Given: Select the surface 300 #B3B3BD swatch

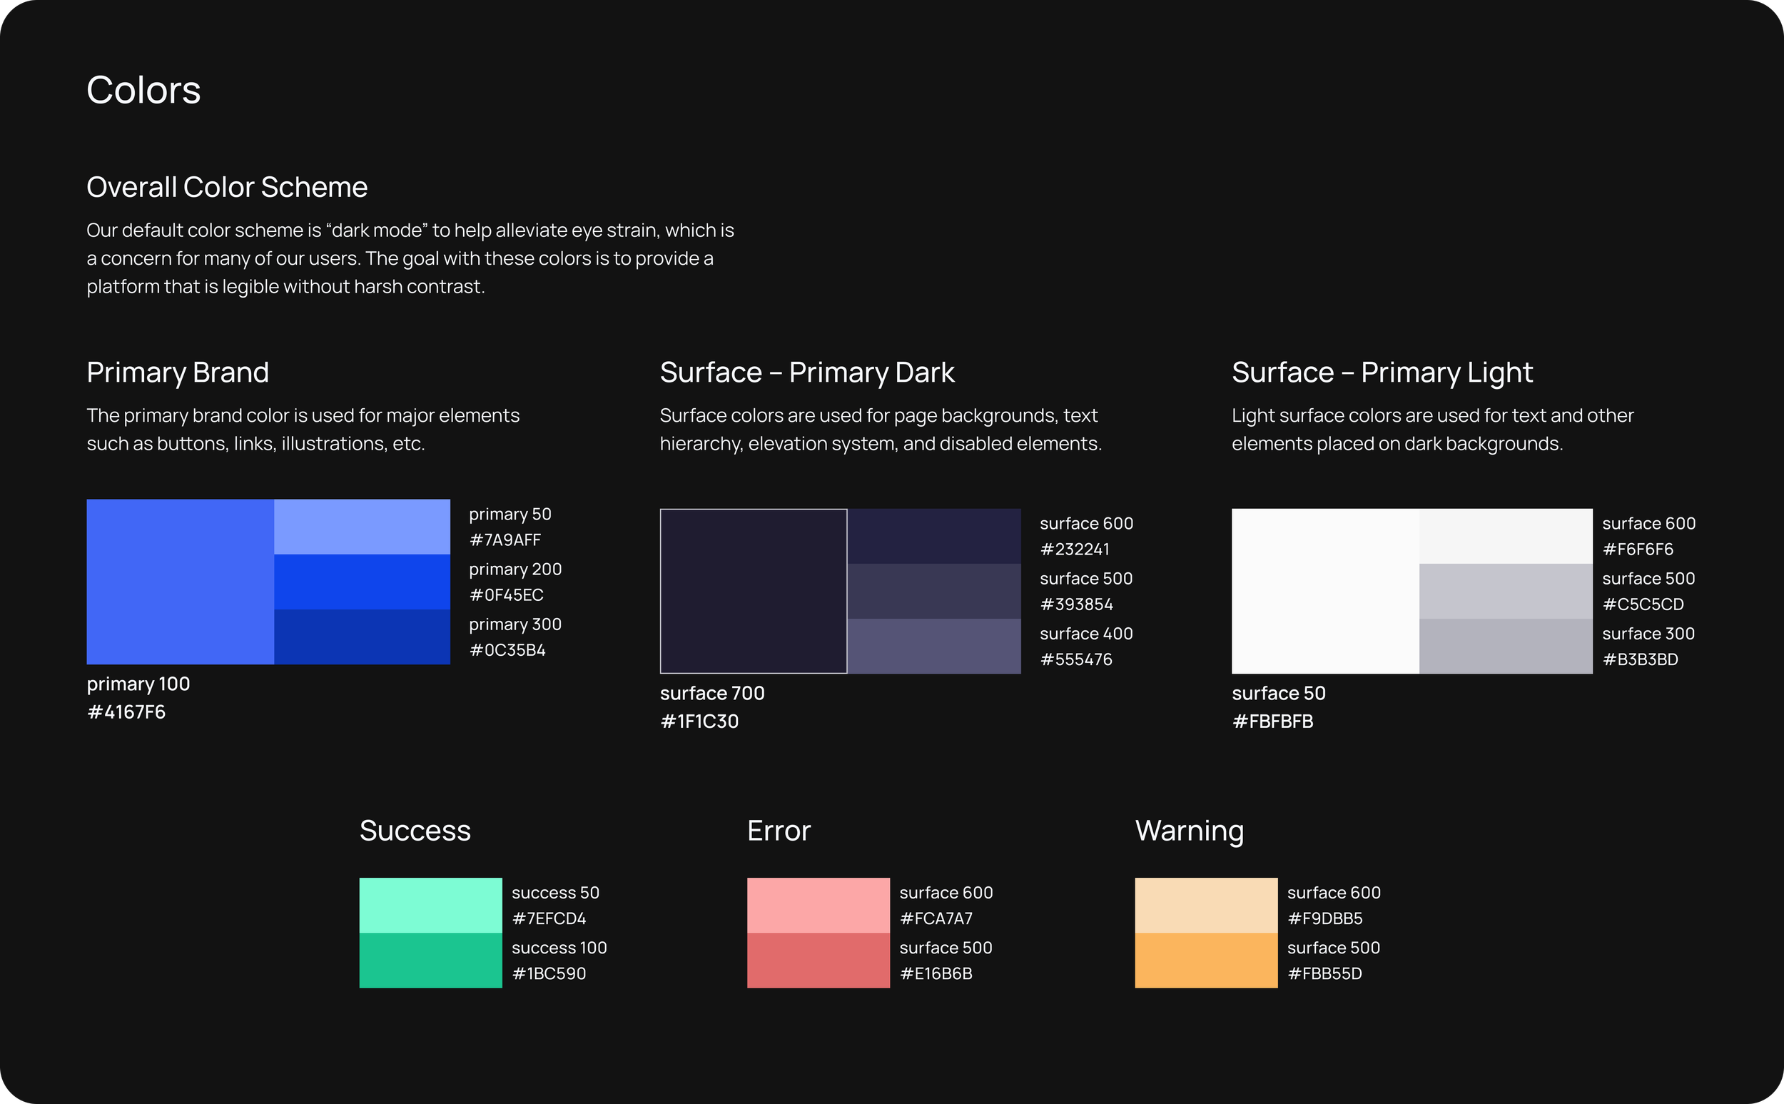Looking at the screenshot, I should coord(1506,646).
